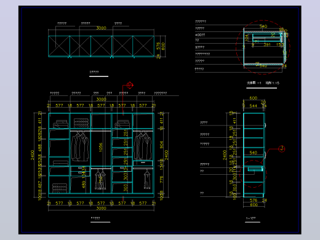Click the 576 dimension beside the plan view
Image resolution: width=320 pixels, height=240 pixels.
(158, 46)
